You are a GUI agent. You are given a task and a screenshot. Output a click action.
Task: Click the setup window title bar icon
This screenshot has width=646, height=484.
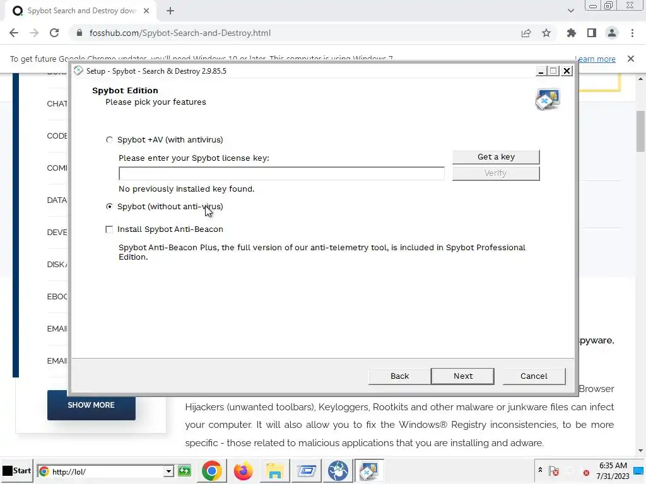click(x=78, y=71)
